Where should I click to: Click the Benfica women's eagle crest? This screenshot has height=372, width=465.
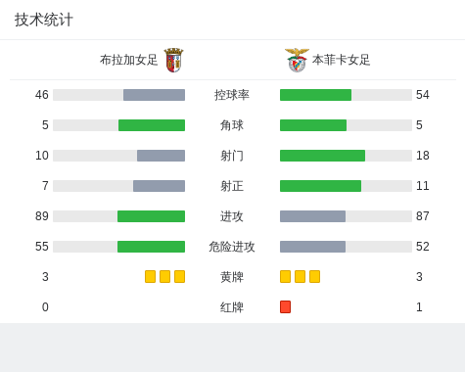(x=297, y=60)
